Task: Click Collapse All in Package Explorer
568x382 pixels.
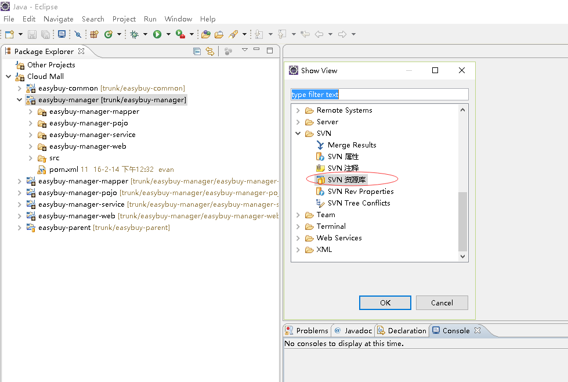Action: (197, 51)
